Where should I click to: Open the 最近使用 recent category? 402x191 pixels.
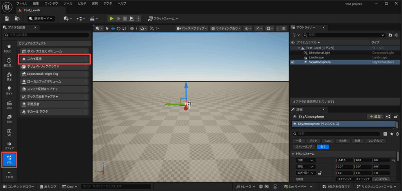(x=9, y=62)
